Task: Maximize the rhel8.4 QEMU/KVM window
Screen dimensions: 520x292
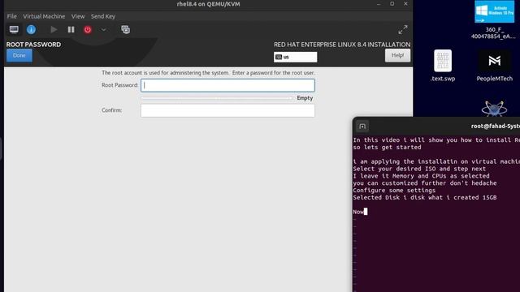Action: [x=392, y=4]
